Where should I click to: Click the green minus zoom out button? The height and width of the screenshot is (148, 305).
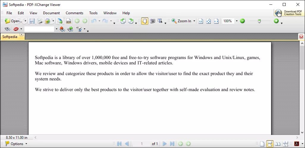(x=242, y=21)
